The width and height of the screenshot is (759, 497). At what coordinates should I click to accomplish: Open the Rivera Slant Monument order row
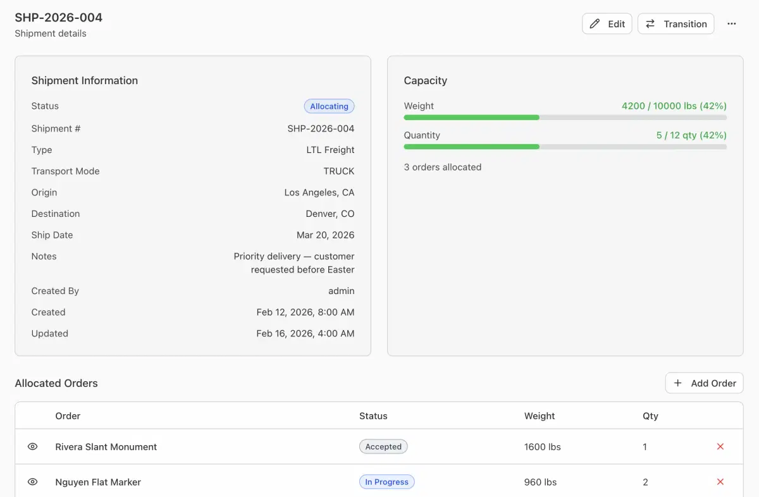click(x=106, y=446)
